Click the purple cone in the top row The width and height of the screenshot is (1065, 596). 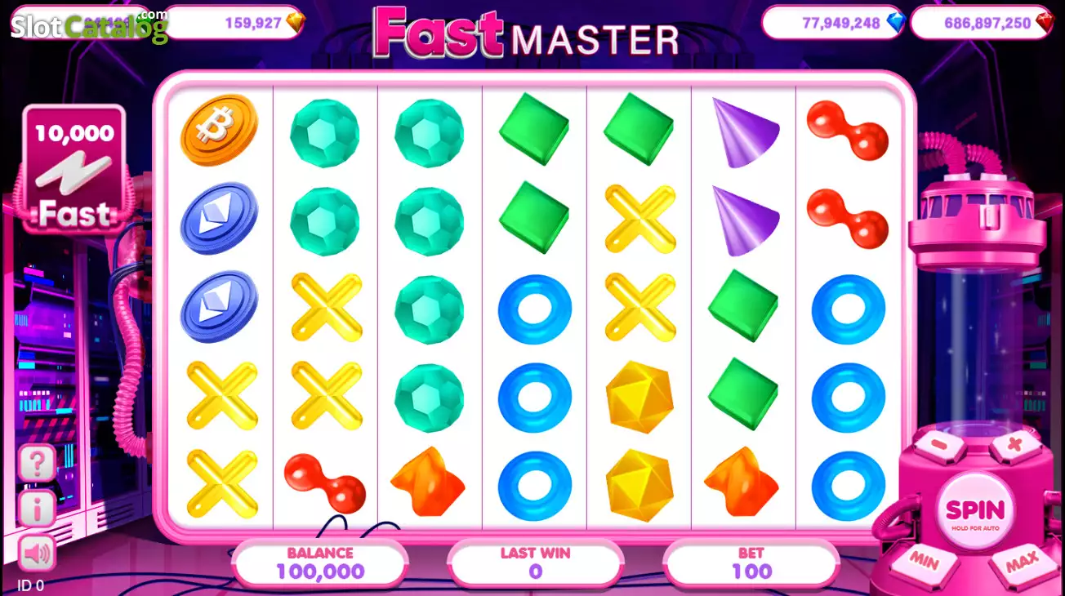tap(745, 131)
